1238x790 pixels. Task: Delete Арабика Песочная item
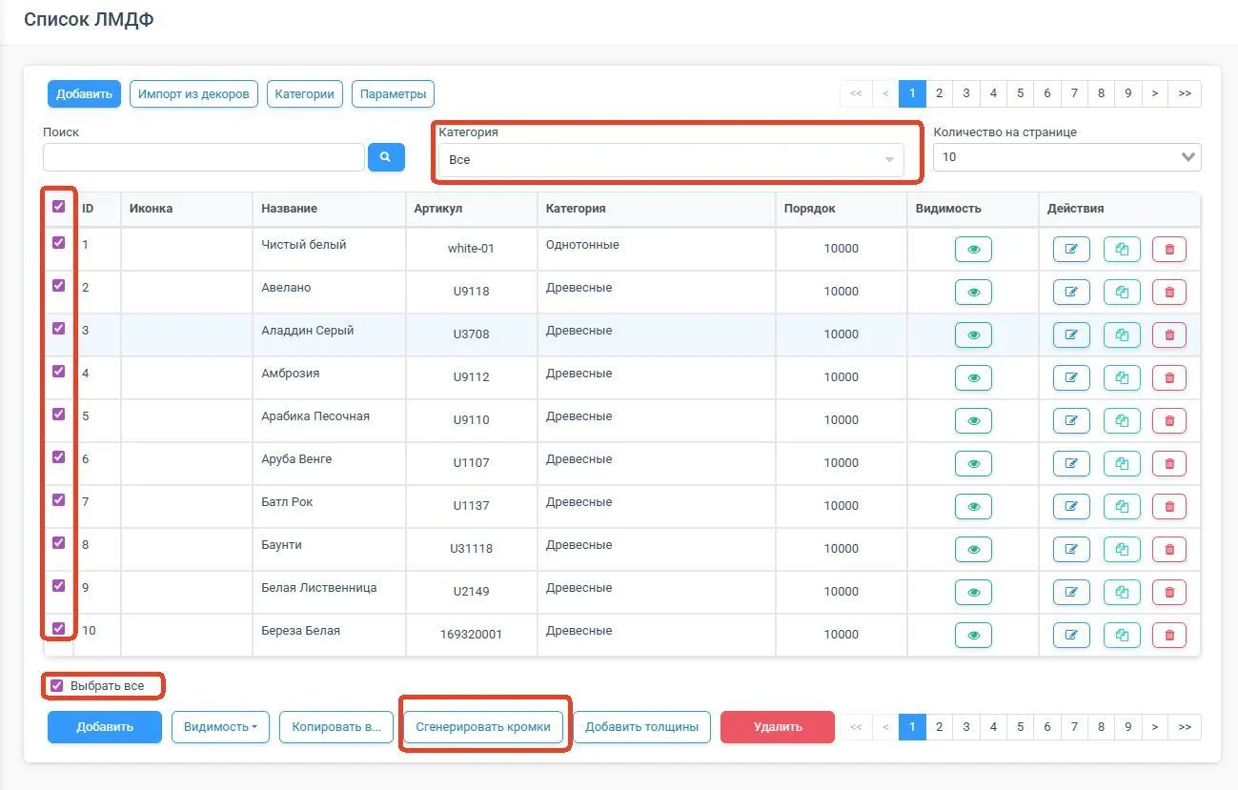1169,420
